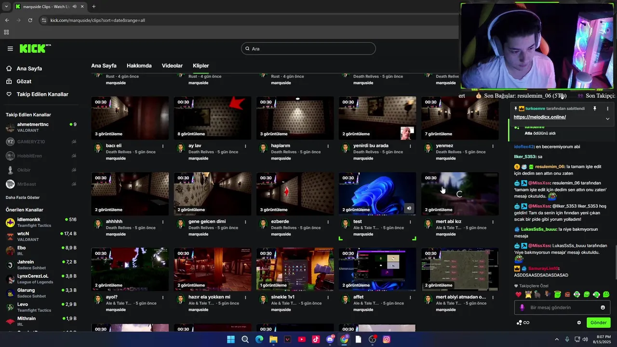Image resolution: width=617 pixels, height=347 pixels.
Task: Open three-dot menu for clip ayol?
Action: click(x=163, y=297)
